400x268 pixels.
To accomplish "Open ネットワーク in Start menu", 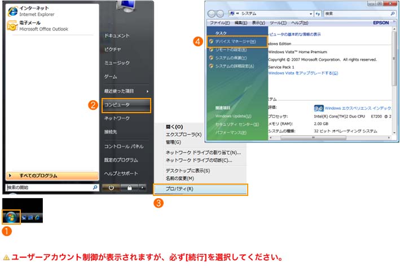I will click(117, 118).
